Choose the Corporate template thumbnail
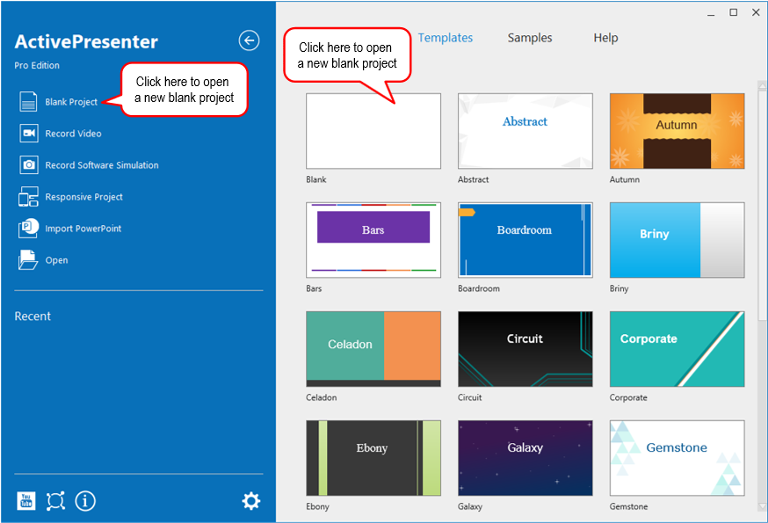The width and height of the screenshot is (768, 523). (677, 348)
